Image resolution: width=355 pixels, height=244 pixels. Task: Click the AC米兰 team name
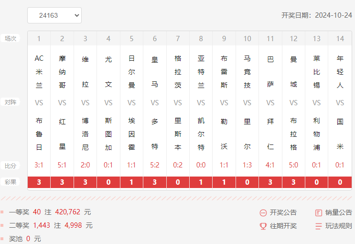39,72
